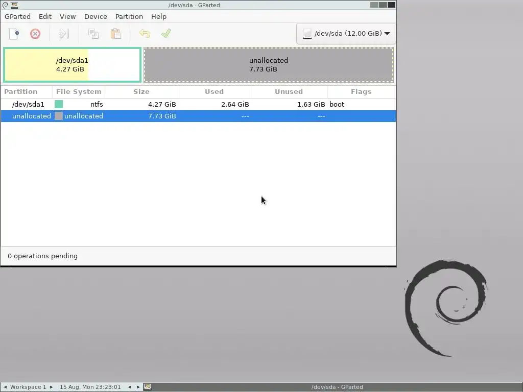Minimize the GParted window
Viewport: 523px width, 392px height.
point(374,5)
